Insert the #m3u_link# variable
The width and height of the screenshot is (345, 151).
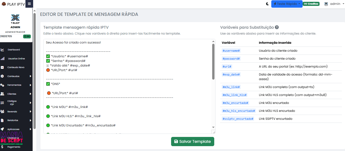tap(231, 87)
